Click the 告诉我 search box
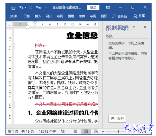This screenshot has height=136, width=156. point(120,16)
